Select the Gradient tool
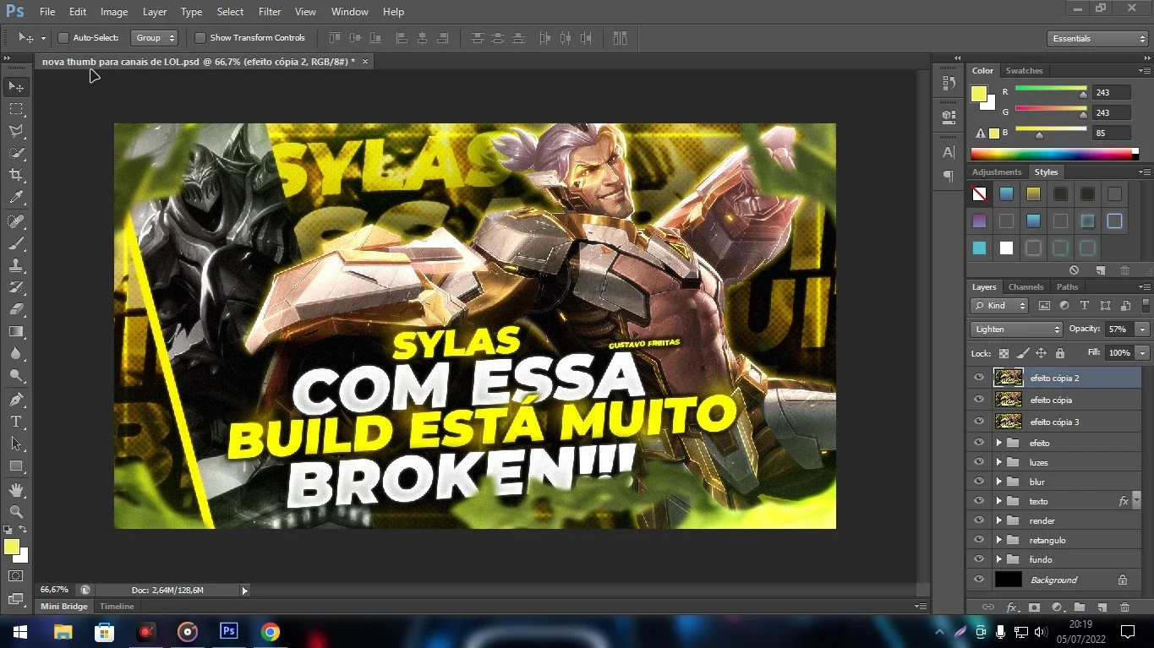Image resolution: width=1154 pixels, height=648 pixels. click(x=16, y=332)
